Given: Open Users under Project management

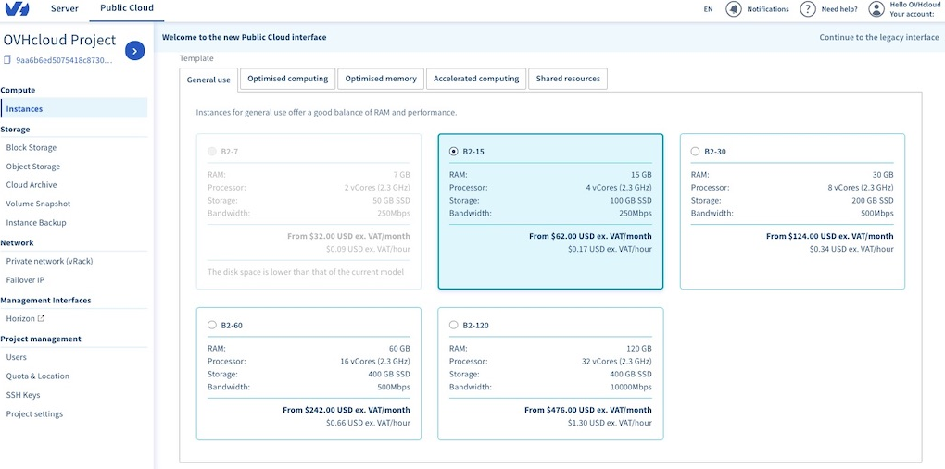Looking at the screenshot, I should 17,357.
